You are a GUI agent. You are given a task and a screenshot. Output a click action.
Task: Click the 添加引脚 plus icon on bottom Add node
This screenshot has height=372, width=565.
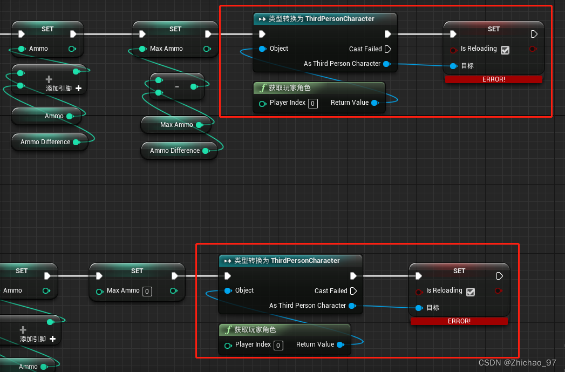52,340
